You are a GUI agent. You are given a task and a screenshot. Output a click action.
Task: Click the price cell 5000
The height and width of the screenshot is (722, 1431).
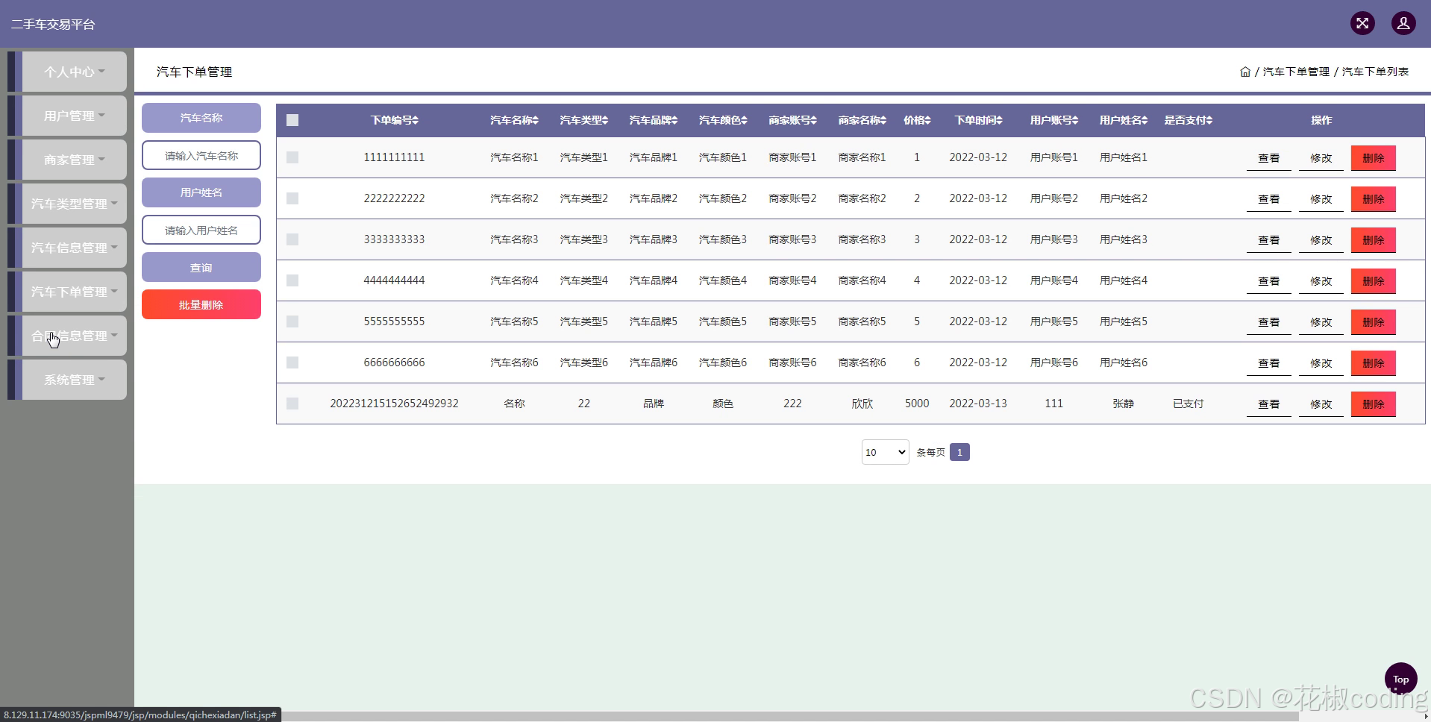[917, 404]
